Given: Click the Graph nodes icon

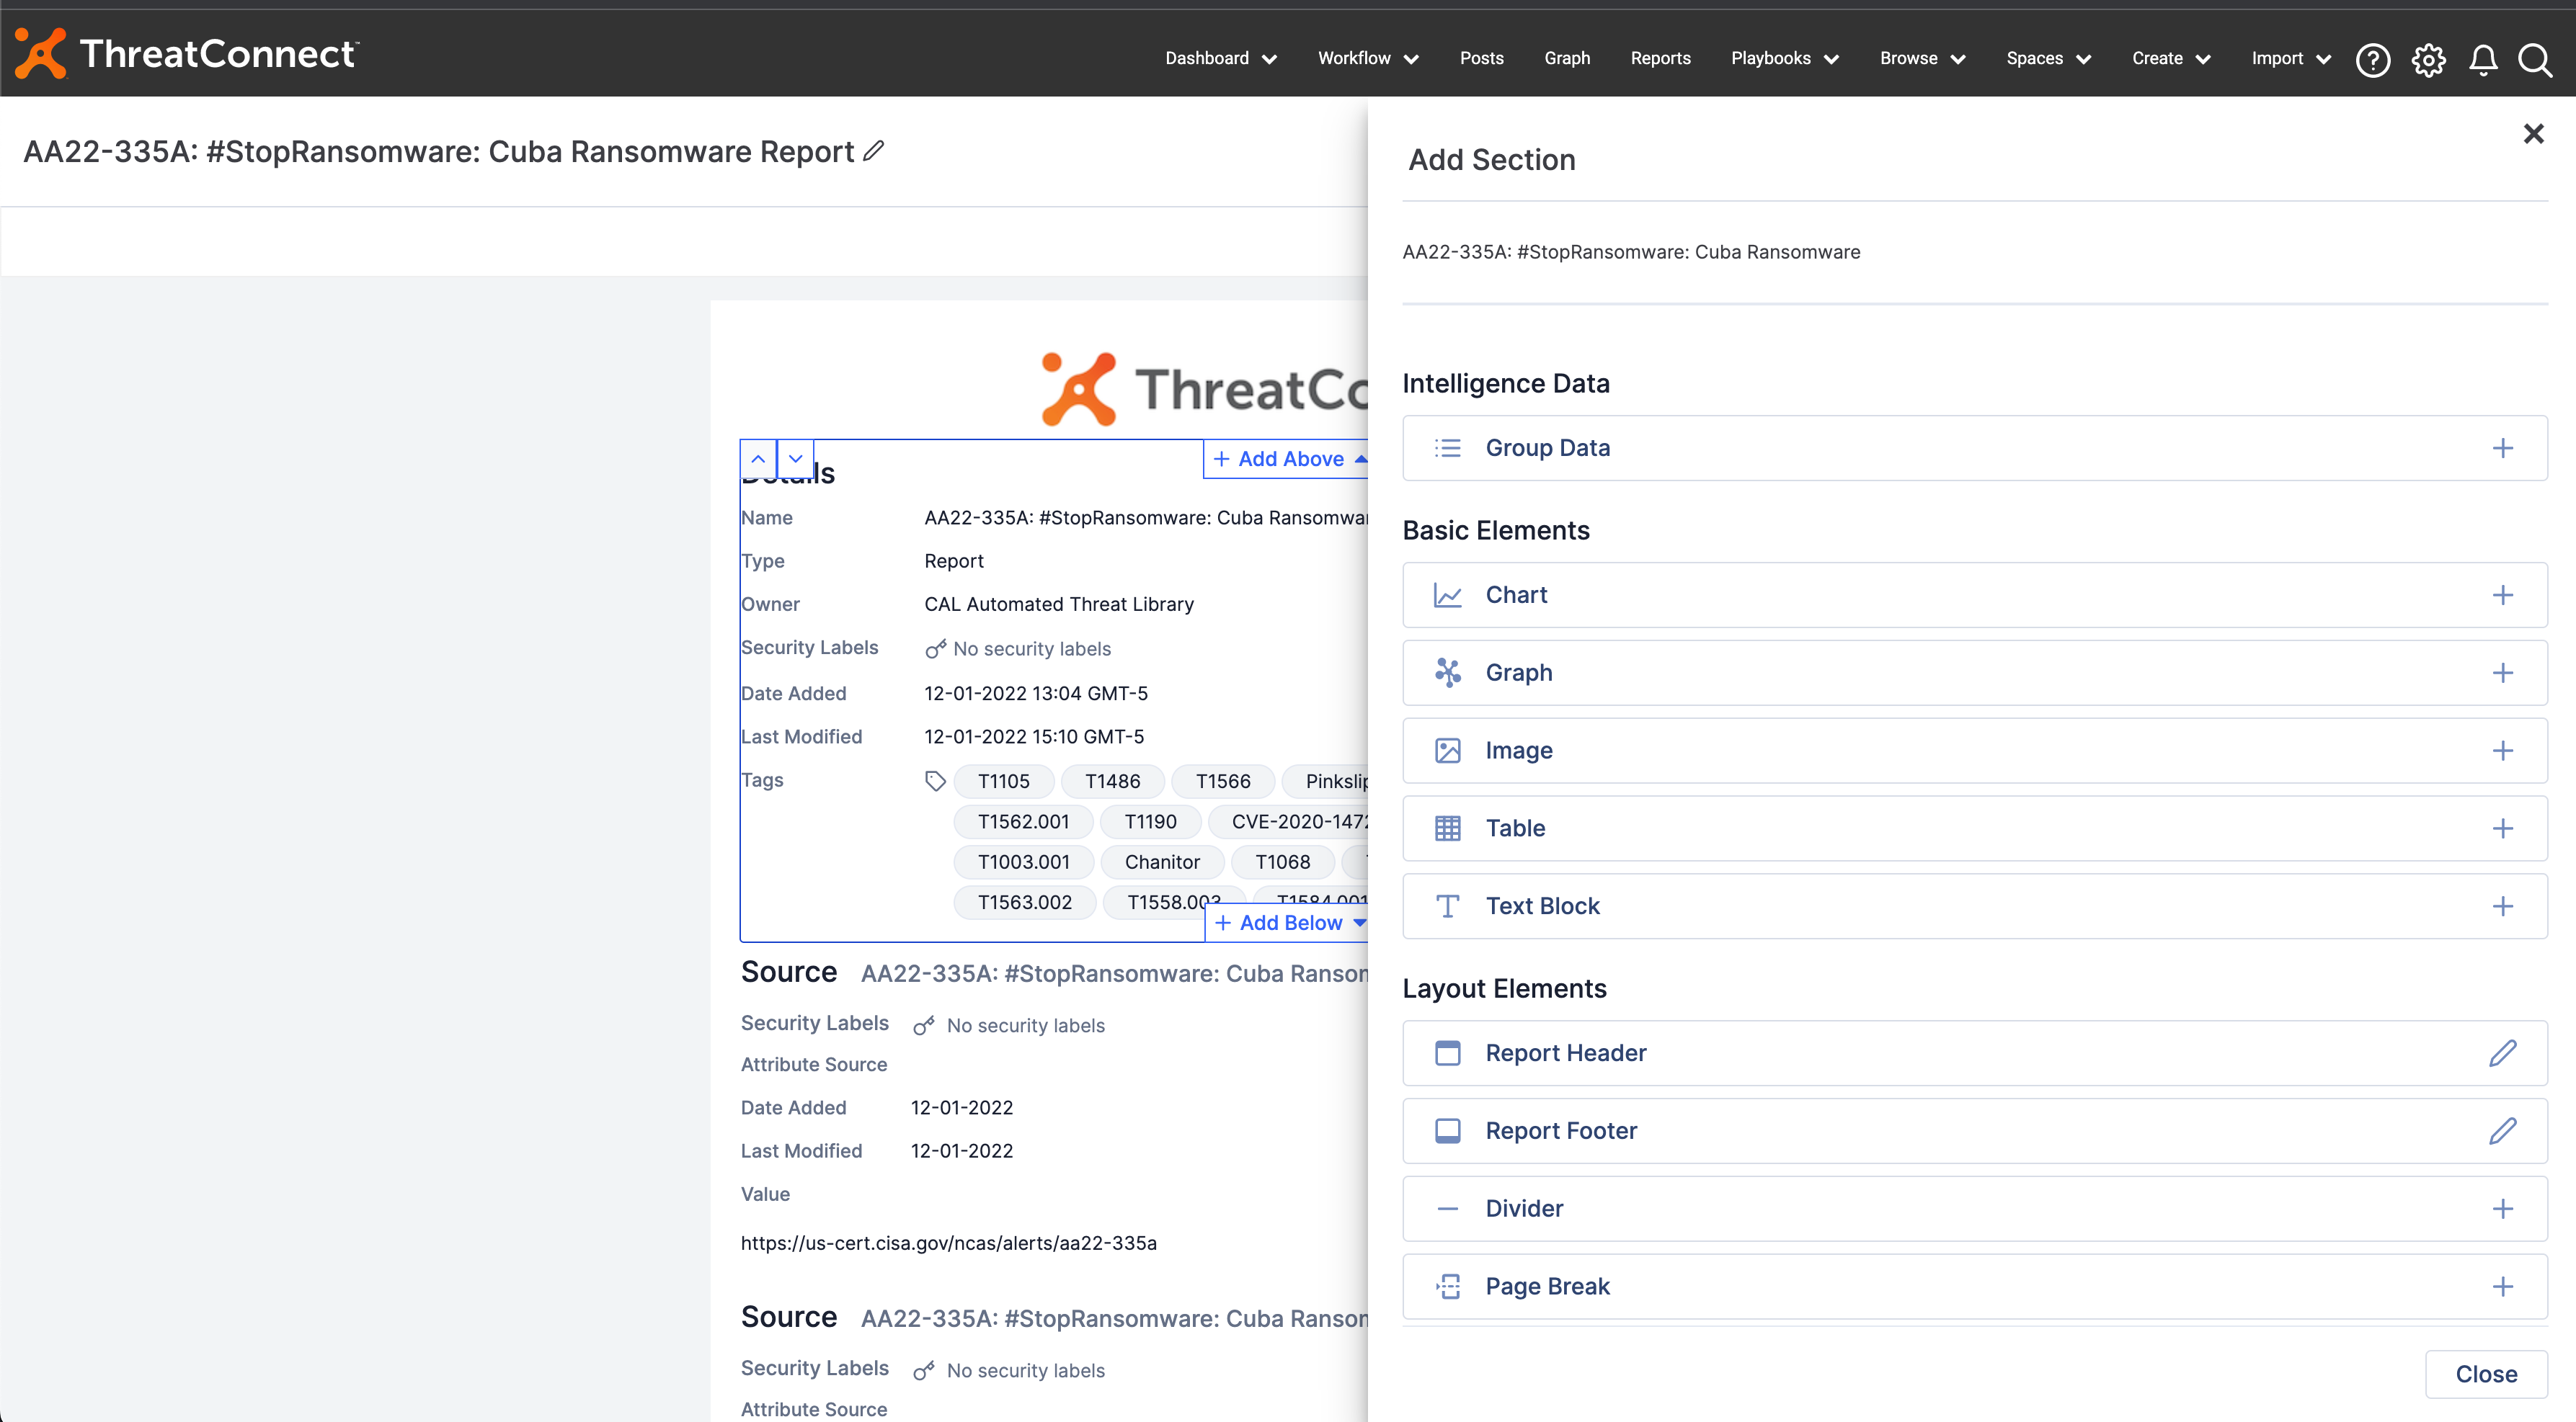Looking at the screenshot, I should coord(1447,673).
